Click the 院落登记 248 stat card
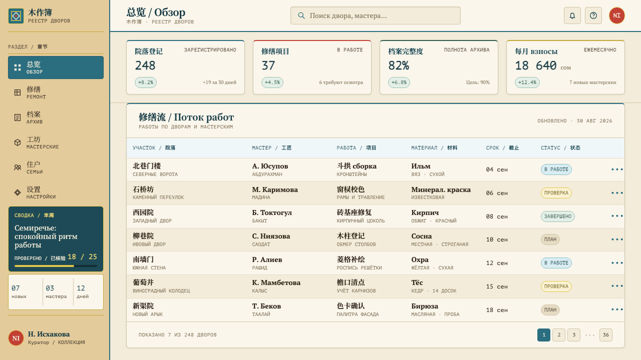The width and height of the screenshot is (641, 360). tap(185, 67)
